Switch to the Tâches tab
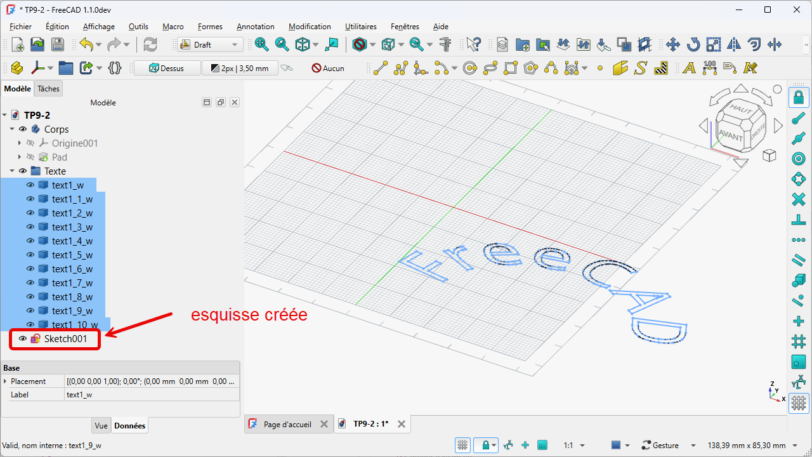Image resolution: width=812 pixels, height=457 pixels. point(48,89)
